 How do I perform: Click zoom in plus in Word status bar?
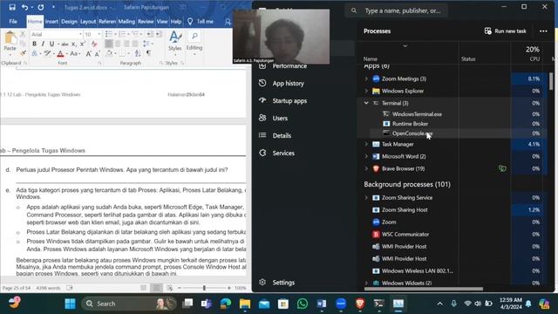pos(228,288)
